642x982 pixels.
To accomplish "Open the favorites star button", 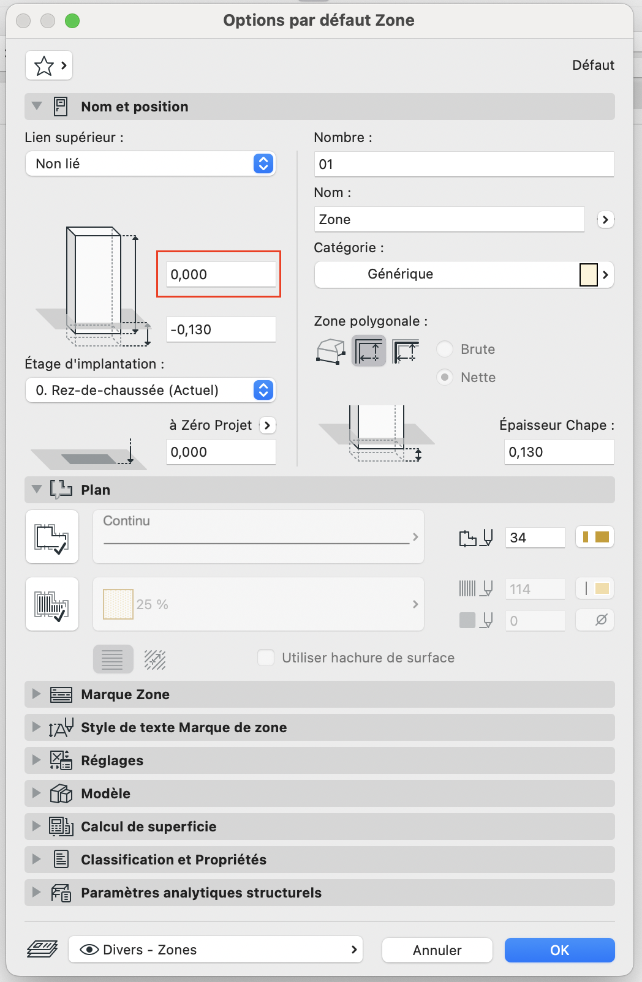I will [x=49, y=66].
